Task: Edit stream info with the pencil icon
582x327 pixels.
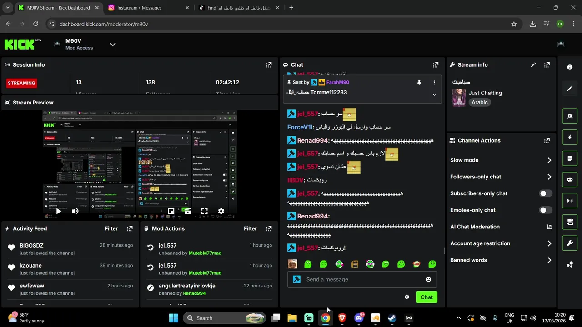Action: click(x=533, y=65)
